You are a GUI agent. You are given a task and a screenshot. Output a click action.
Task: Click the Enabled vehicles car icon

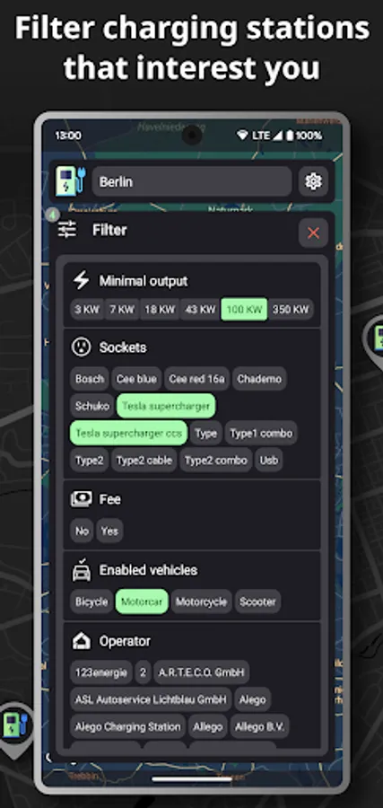pos(82,569)
